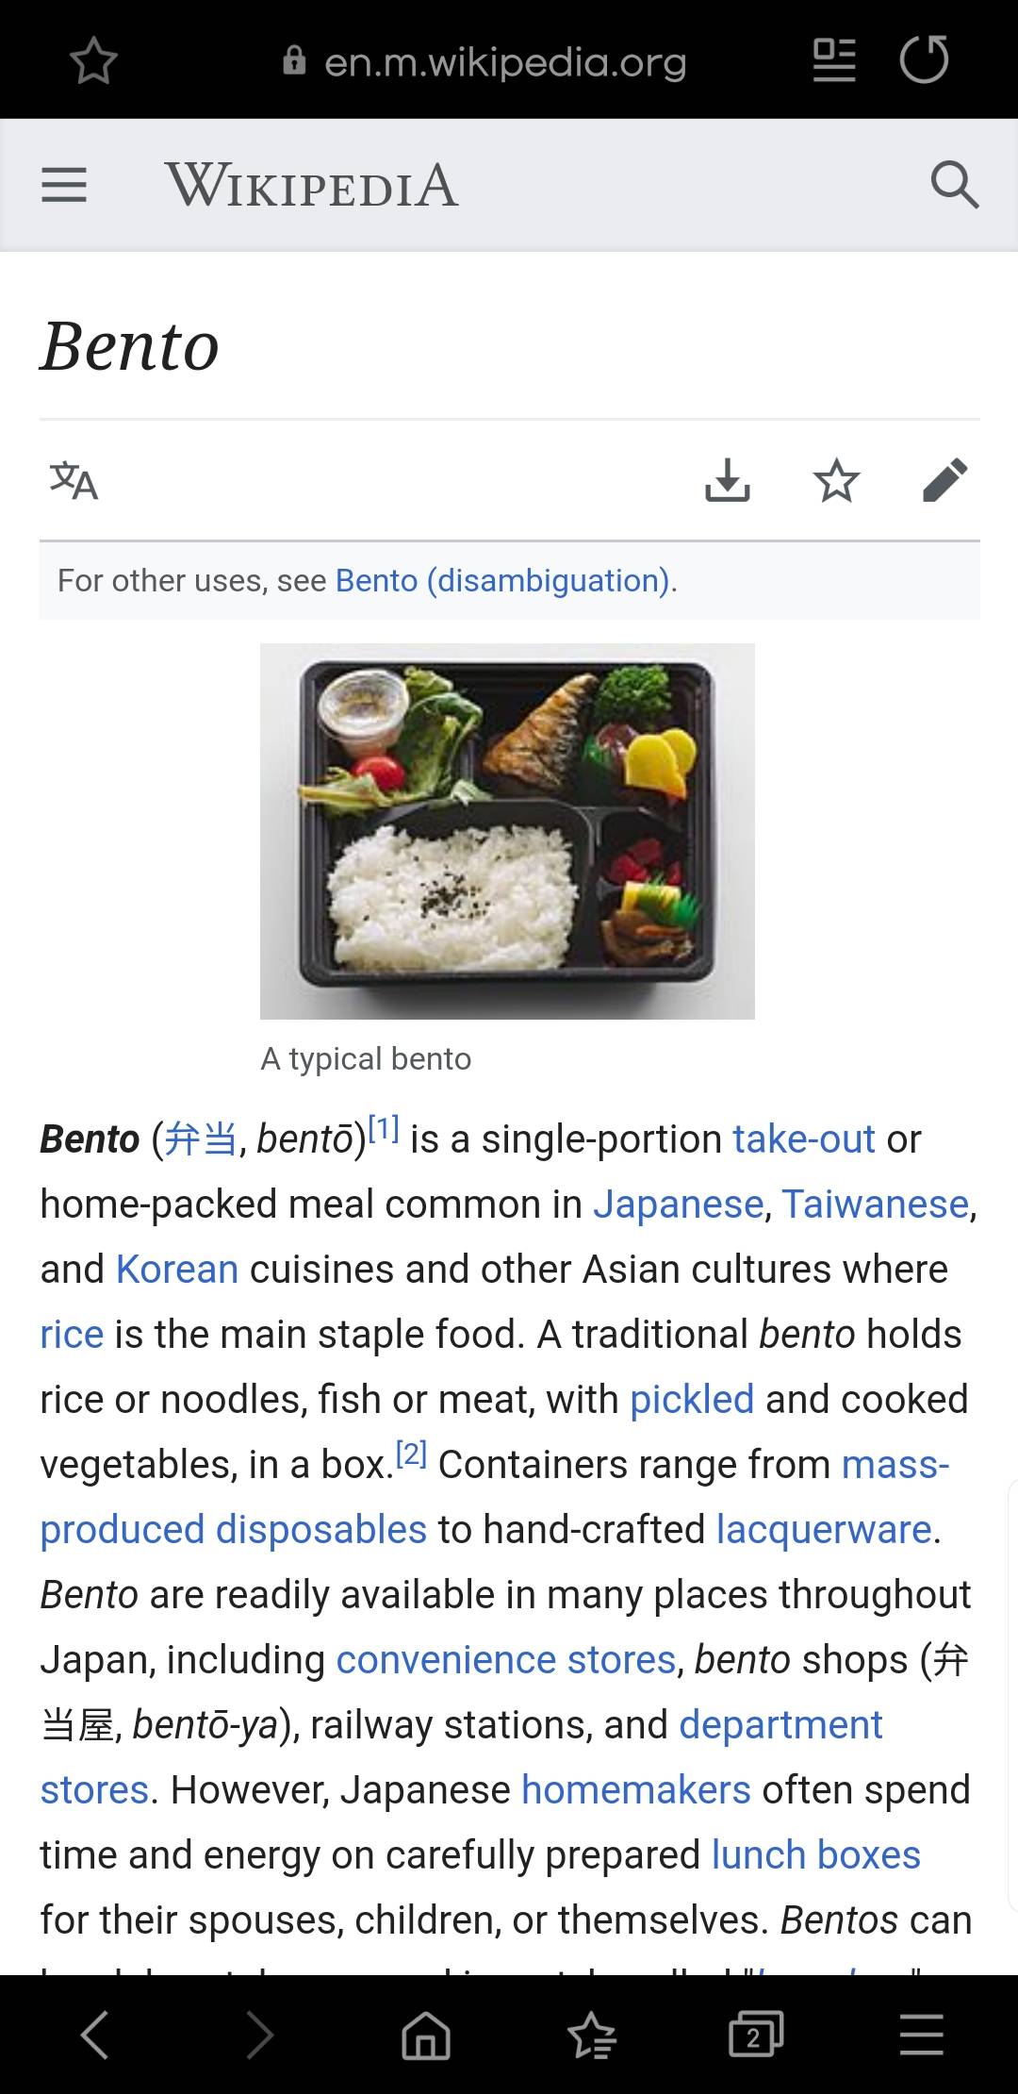
Task: Tap the typical bento photo thumbnail
Action: 507,831
